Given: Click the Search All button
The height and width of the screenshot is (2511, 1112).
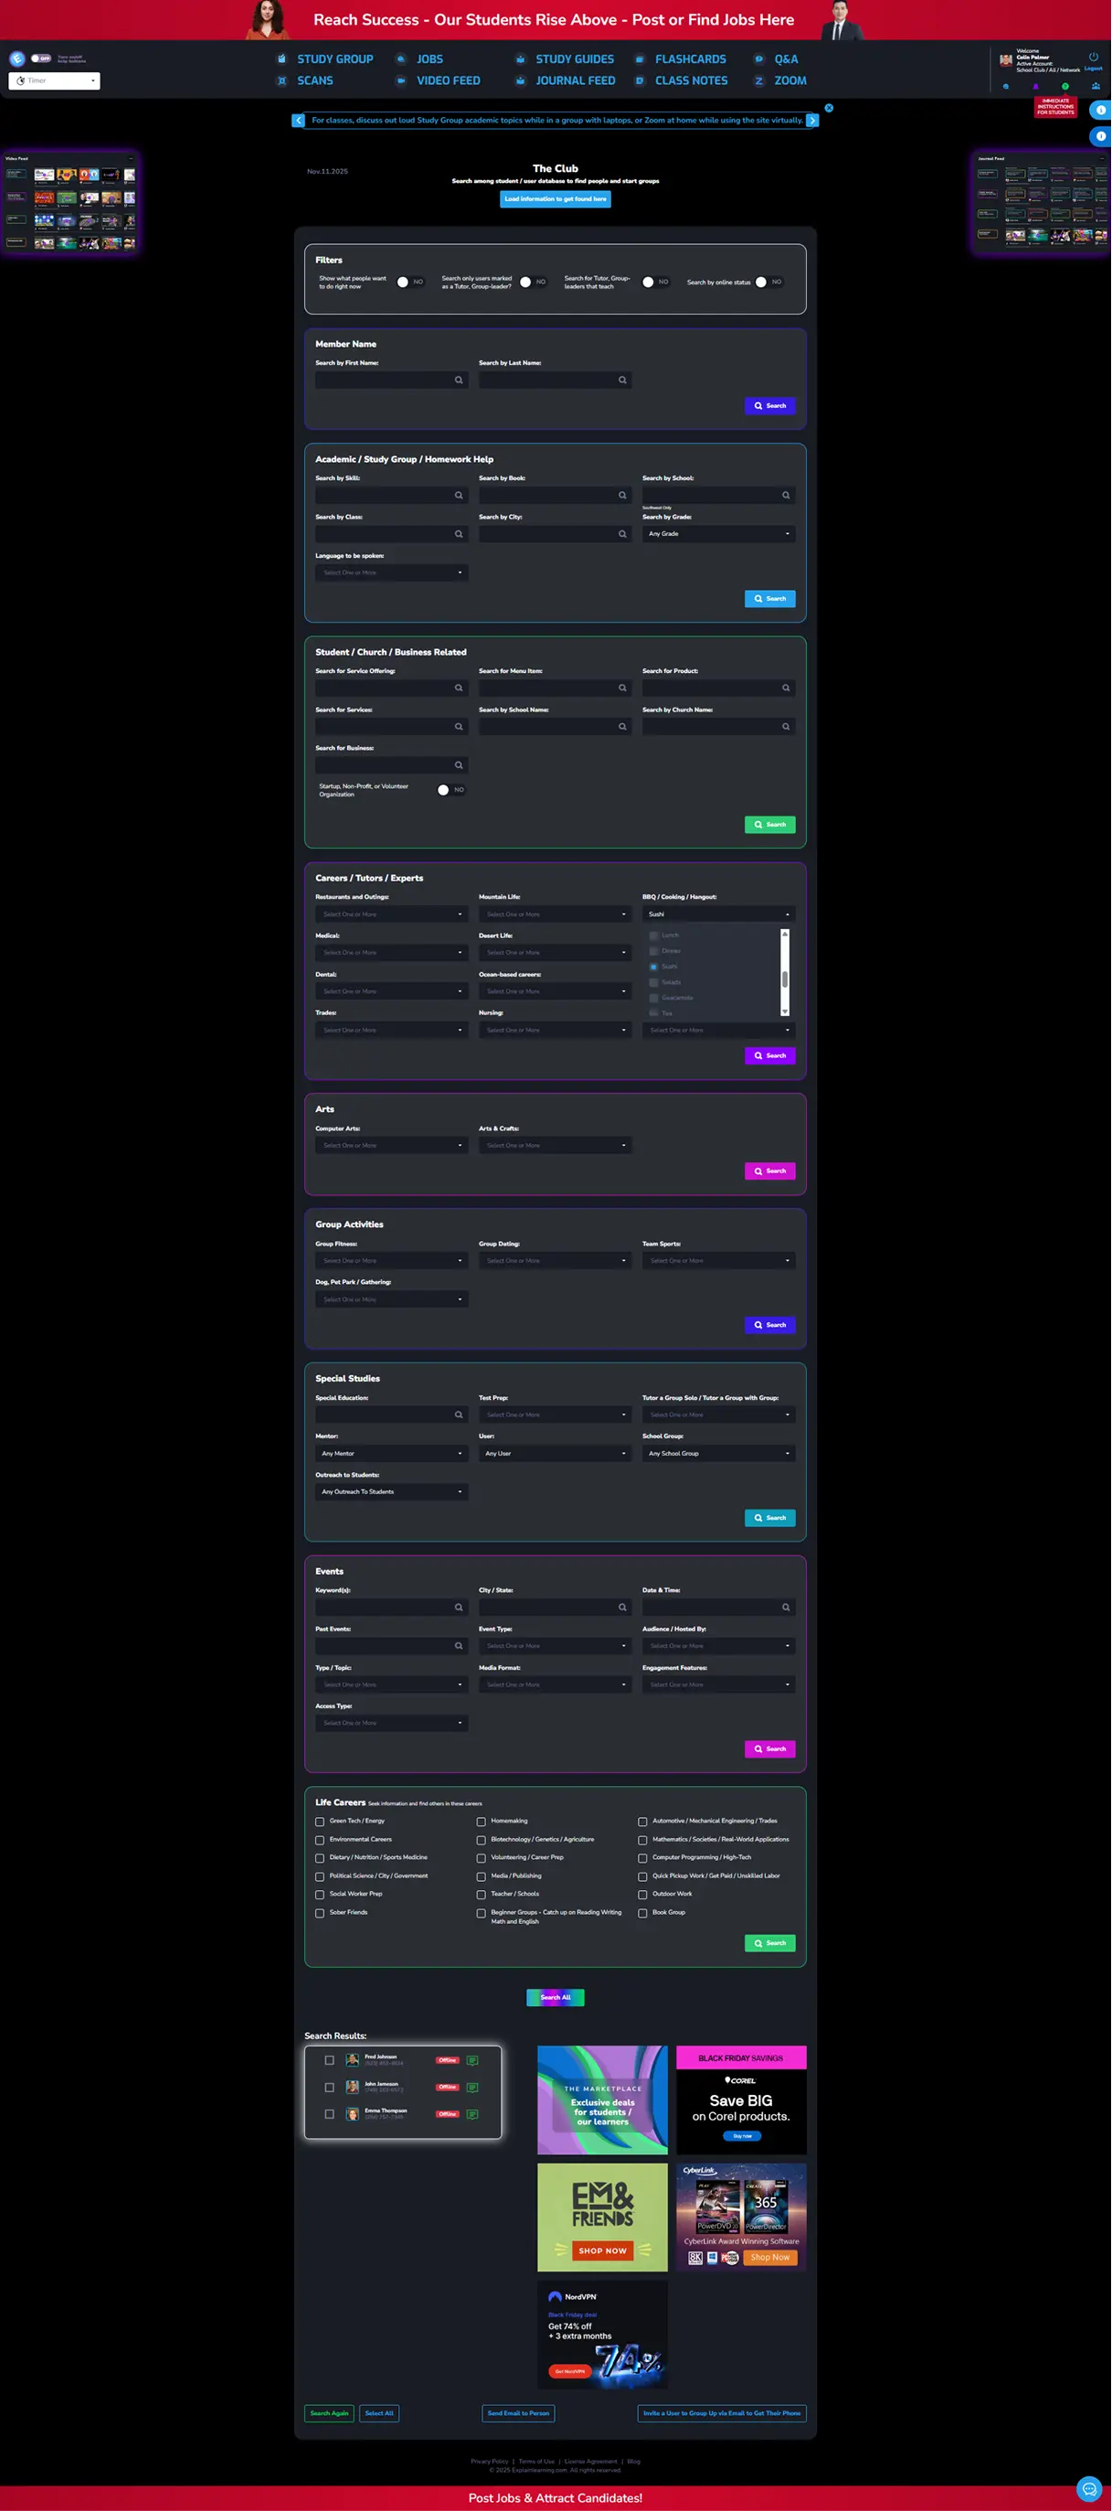Looking at the screenshot, I should pyautogui.click(x=555, y=1997).
